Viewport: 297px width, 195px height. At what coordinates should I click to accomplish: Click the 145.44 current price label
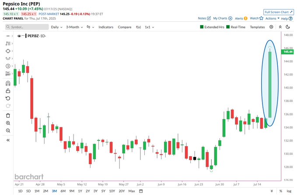click(x=287, y=52)
